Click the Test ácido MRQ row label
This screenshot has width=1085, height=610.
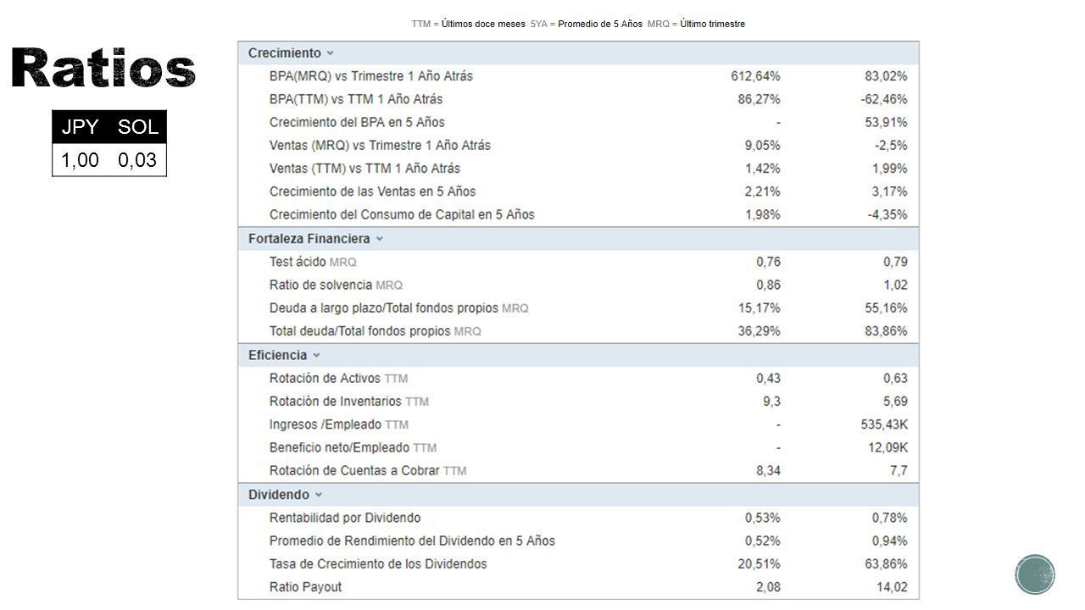(313, 262)
